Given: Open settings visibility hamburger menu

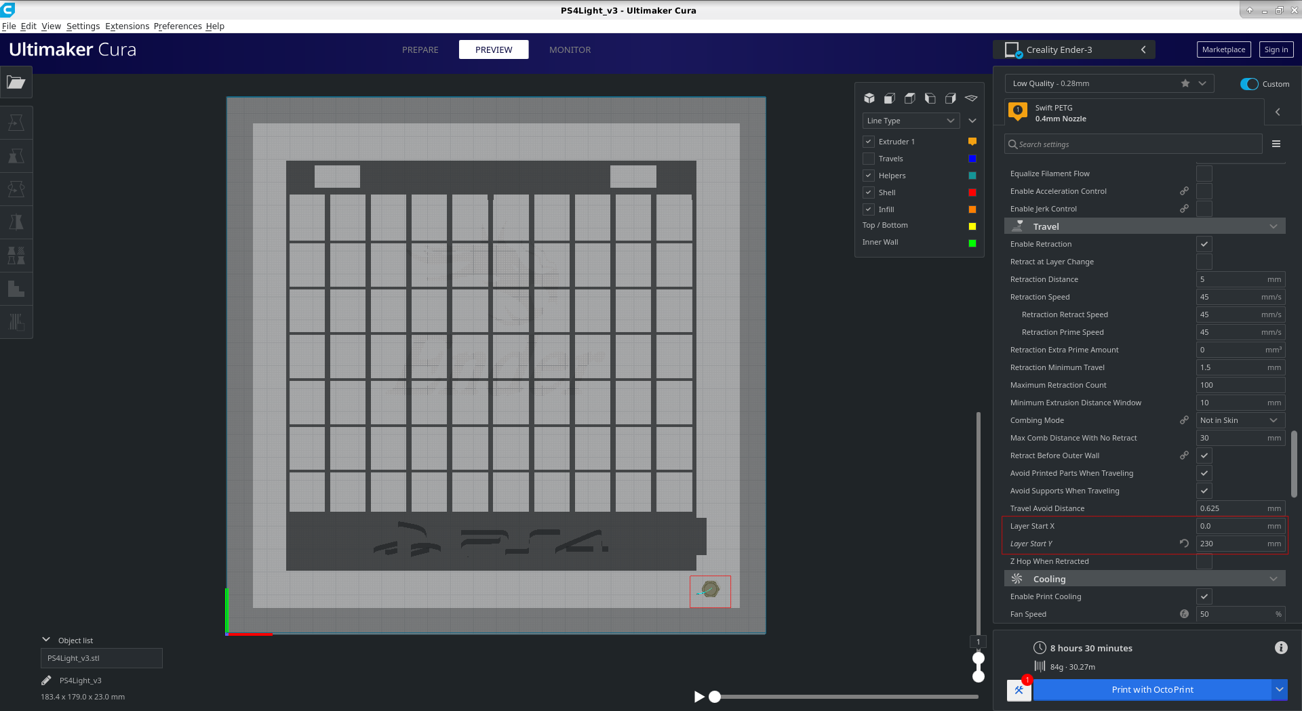Looking at the screenshot, I should [1276, 144].
